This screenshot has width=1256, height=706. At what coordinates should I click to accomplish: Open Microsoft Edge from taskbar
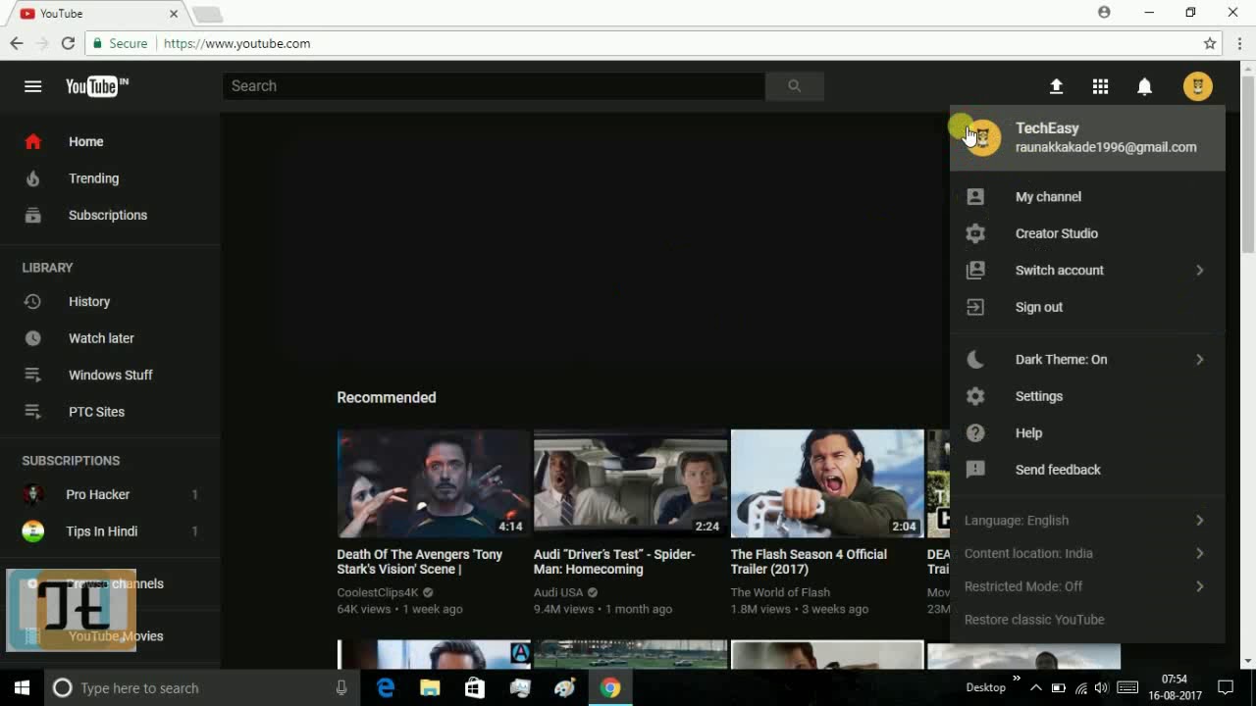[386, 688]
